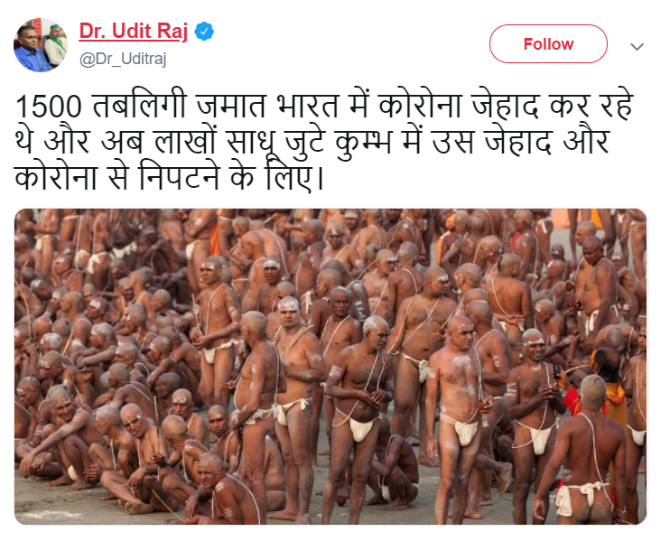
Task: Click the word कुम्भ in the tweet
Action: pyautogui.click(x=363, y=141)
